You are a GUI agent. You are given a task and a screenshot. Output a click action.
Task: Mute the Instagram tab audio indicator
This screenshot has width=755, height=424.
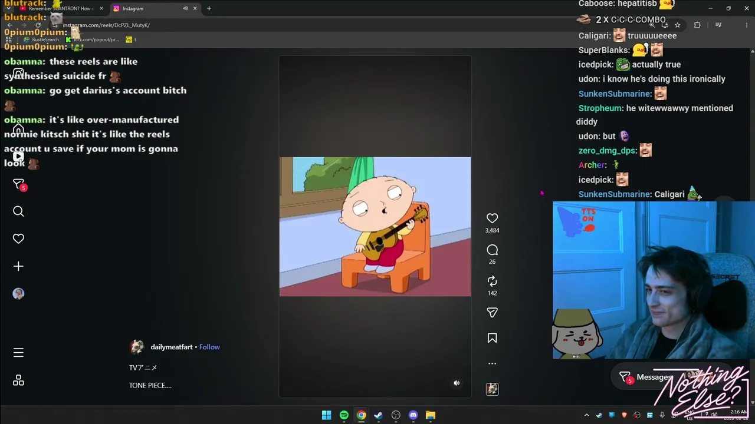185,8
